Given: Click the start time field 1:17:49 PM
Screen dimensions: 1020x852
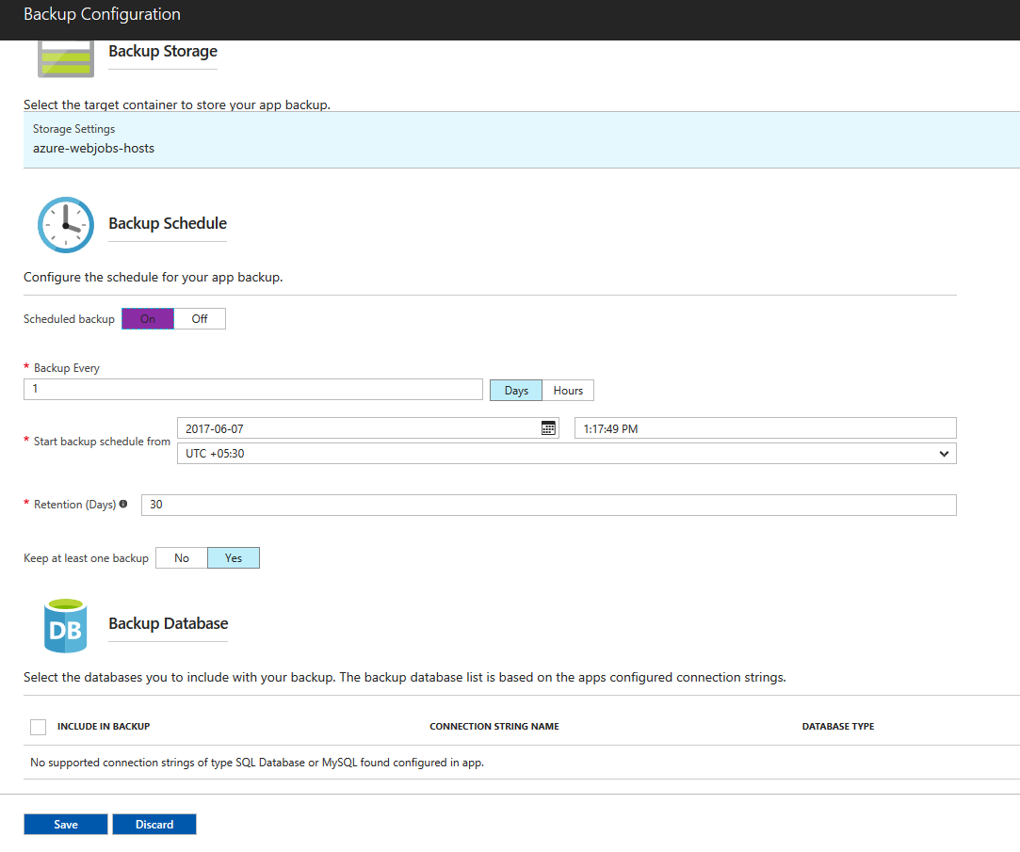Looking at the screenshot, I should [x=765, y=428].
